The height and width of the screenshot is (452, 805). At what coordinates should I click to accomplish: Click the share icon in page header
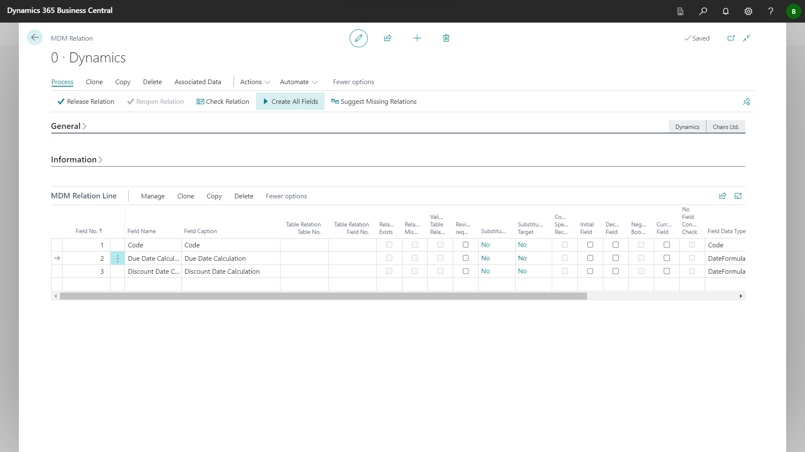click(x=387, y=38)
